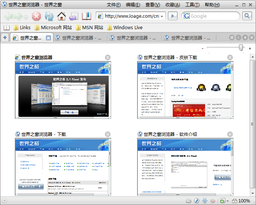
Task: Click the vertical scrollbar down arrow
Action: tap(253, 194)
